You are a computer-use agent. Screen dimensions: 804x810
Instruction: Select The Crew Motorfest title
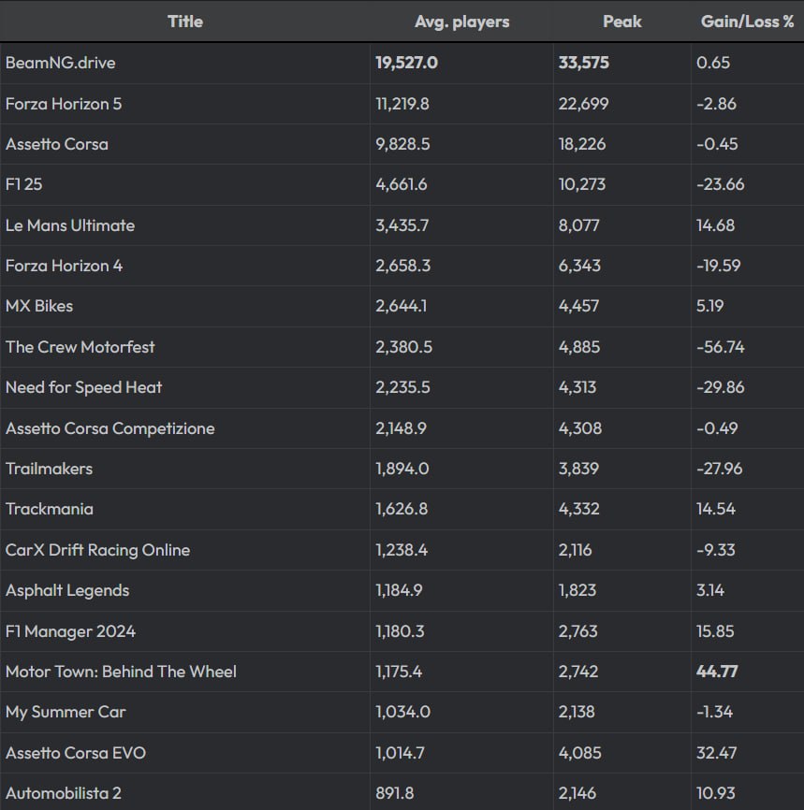(x=80, y=347)
